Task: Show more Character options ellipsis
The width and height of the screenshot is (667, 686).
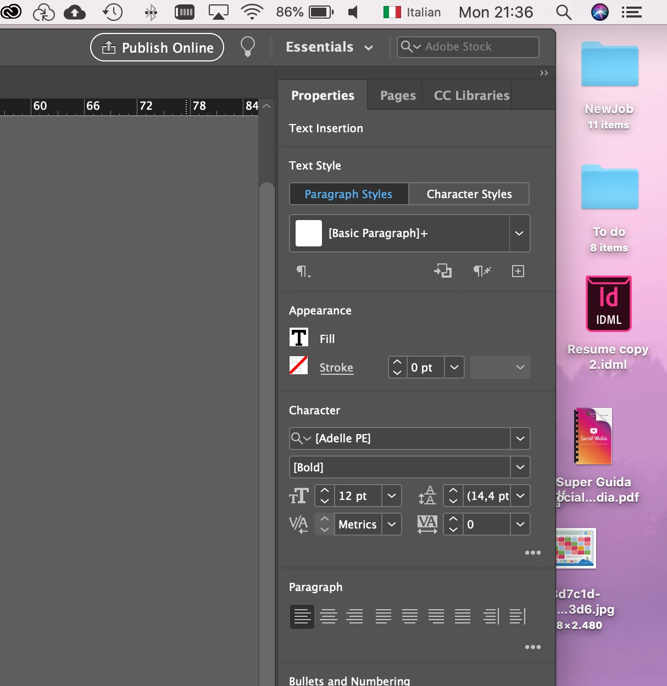Action: coord(533,553)
